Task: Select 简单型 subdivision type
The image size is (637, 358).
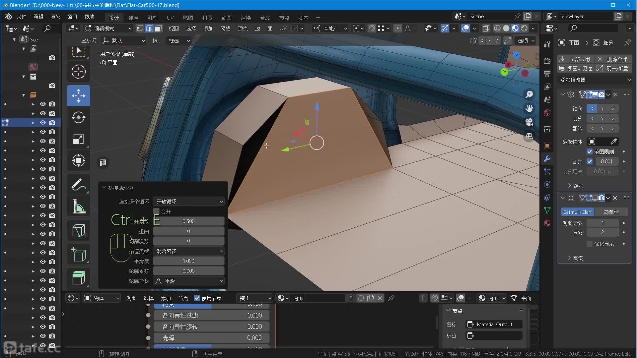Action: (611, 212)
